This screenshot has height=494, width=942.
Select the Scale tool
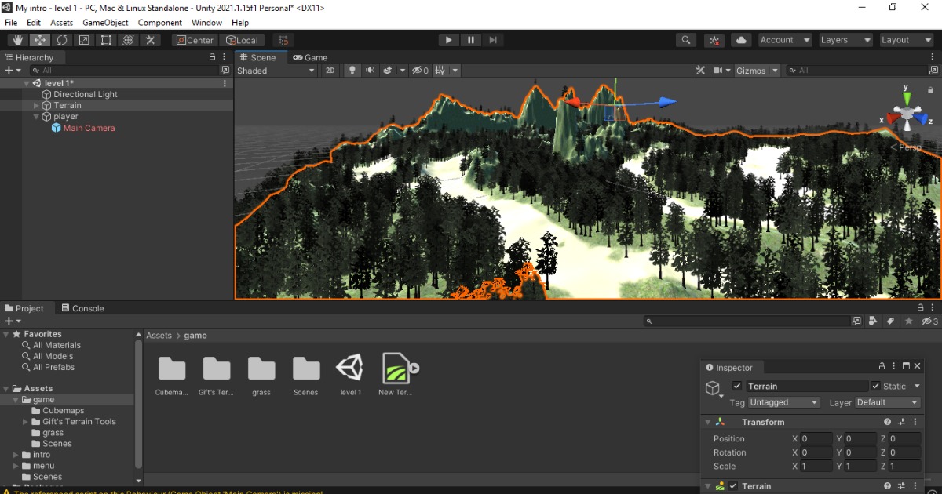(x=83, y=40)
